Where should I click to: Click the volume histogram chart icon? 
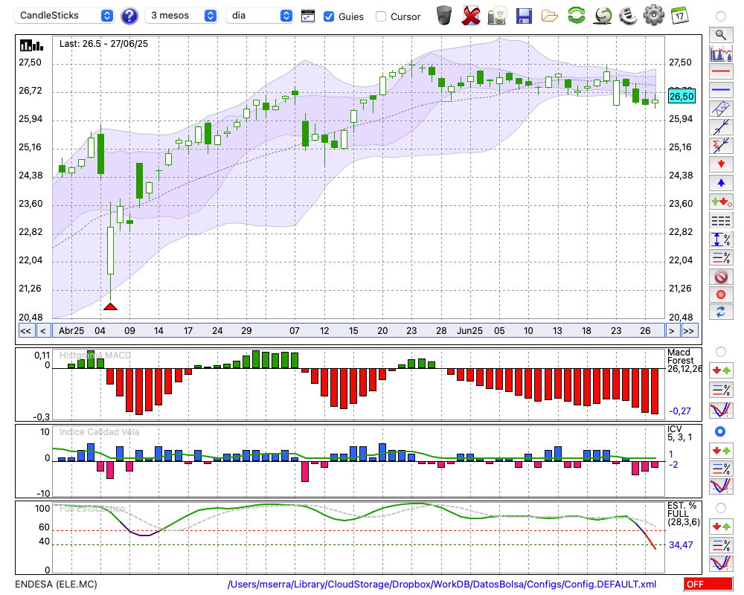click(x=721, y=53)
